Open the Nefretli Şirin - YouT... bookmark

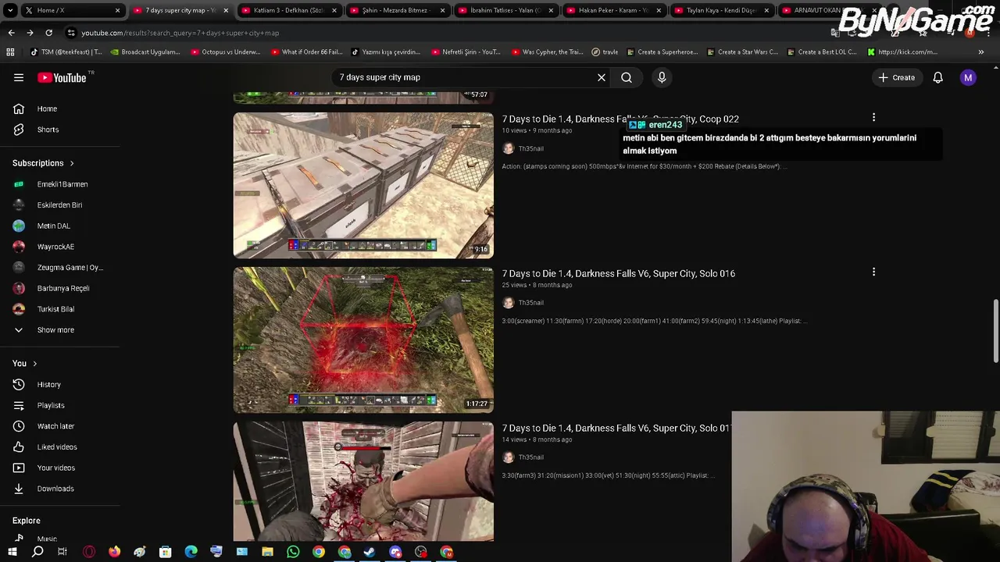pyautogui.click(x=466, y=52)
